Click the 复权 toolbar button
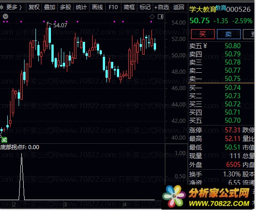Image resolution: width=257 pixels, height=211 pixels. [34, 7]
